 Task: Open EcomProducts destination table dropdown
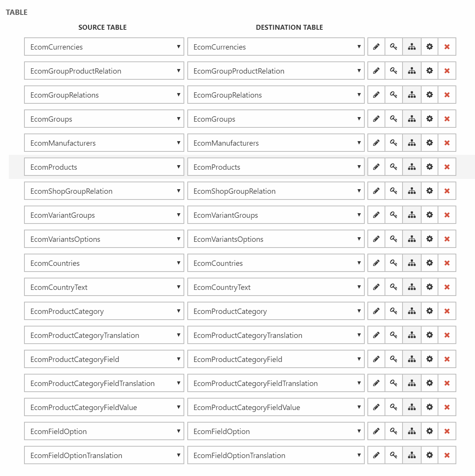pyautogui.click(x=275, y=167)
